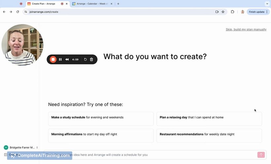Choose the 'Make a study schedule' suggestion
The image size is (271, 164).
tap(101, 119)
